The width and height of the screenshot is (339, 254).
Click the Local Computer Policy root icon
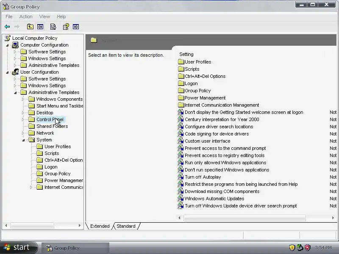[8, 38]
